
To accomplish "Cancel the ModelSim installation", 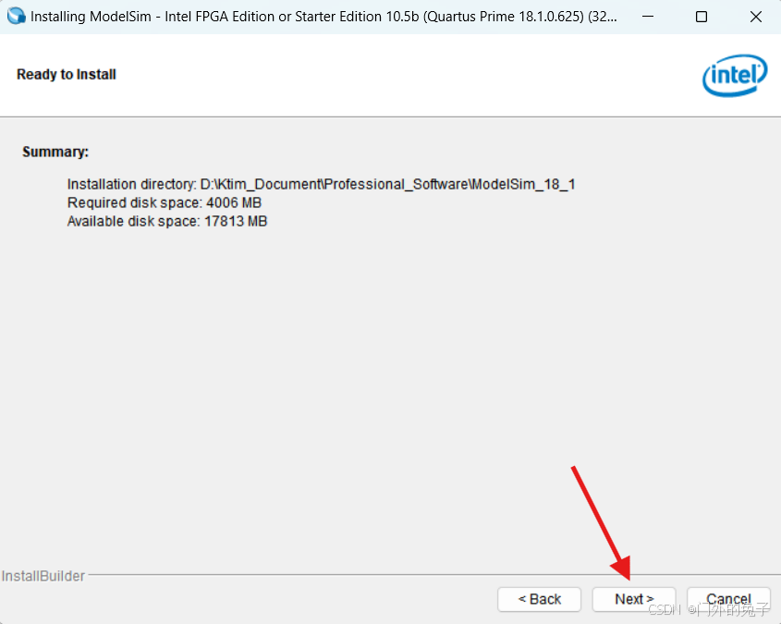I will click(x=728, y=599).
